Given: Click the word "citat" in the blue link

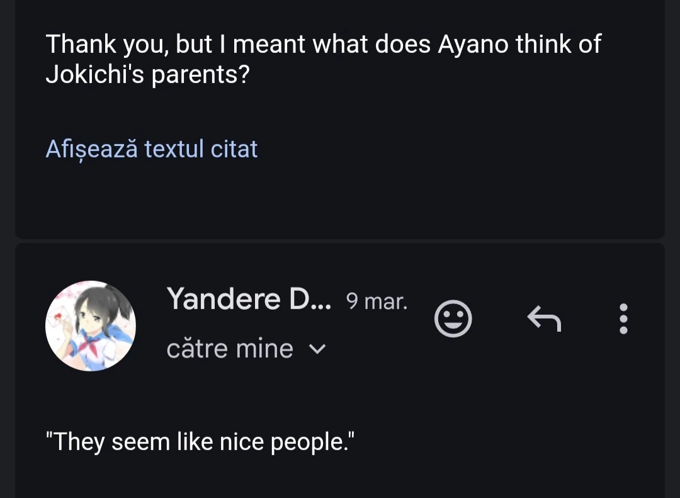Looking at the screenshot, I should [x=234, y=149].
